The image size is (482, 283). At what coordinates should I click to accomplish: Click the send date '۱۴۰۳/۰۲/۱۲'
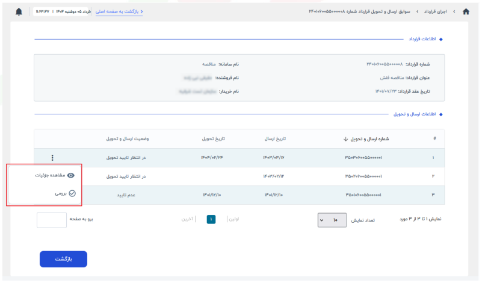coord(274,176)
